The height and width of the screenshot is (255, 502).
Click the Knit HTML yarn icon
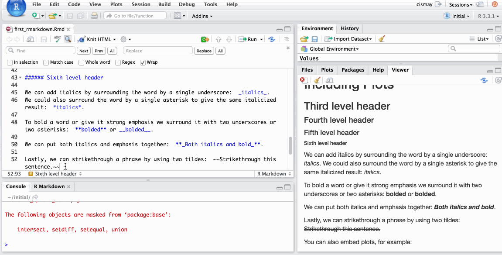tap(81, 39)
